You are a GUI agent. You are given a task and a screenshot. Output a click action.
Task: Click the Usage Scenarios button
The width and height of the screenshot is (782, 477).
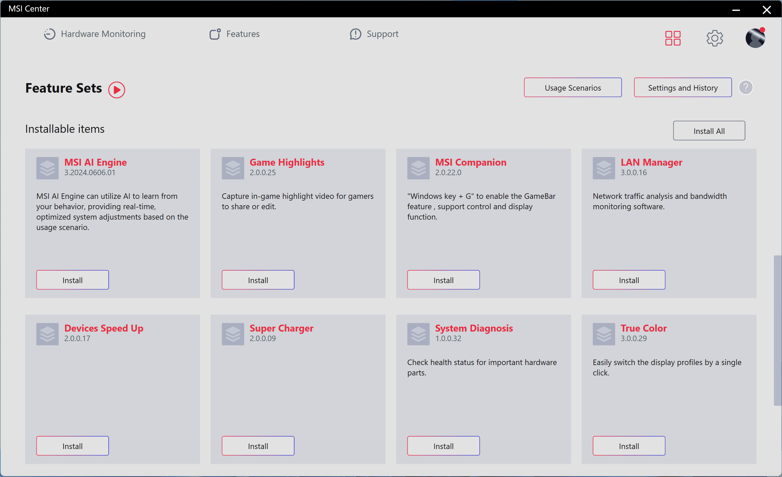tap(572, 88)
